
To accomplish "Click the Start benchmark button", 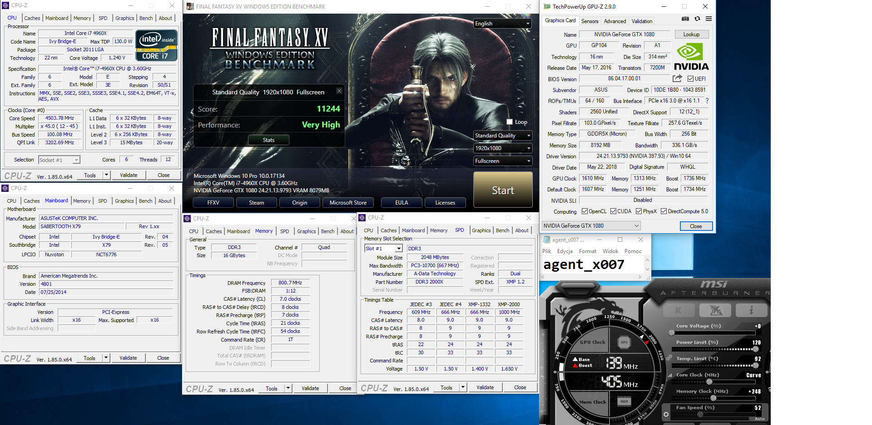I will point(503,190).
